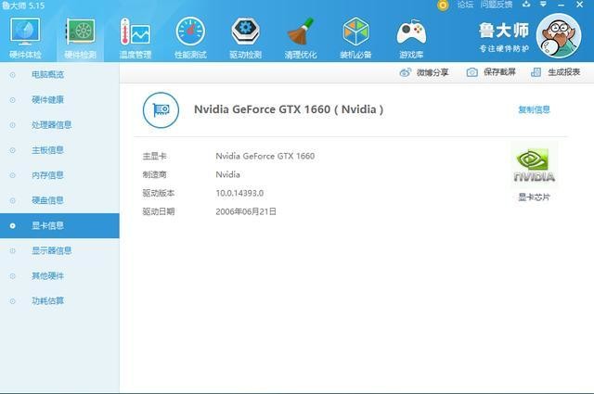Click the bullet next to 功耗估算
Viewport: 594px width, 394px height.
tap(12, 301)
